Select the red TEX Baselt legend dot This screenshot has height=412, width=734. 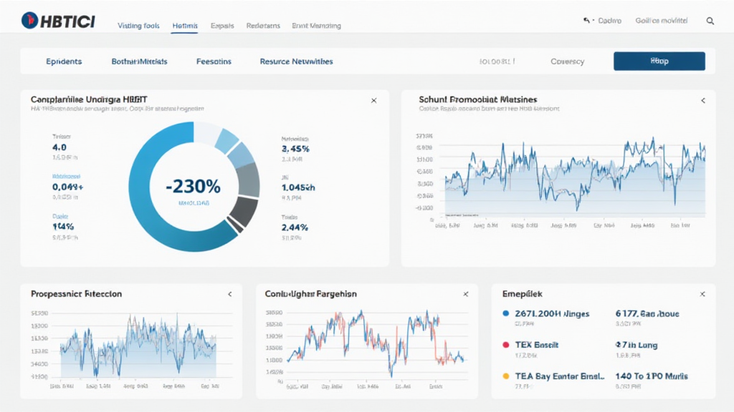505,345
